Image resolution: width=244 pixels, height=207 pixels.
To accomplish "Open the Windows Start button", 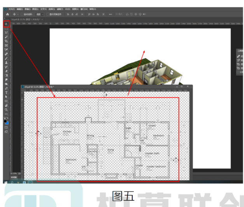I will tap(6, 182).
